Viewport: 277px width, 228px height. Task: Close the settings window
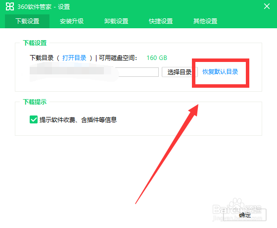pyautogui.click(x=267, y=6)
